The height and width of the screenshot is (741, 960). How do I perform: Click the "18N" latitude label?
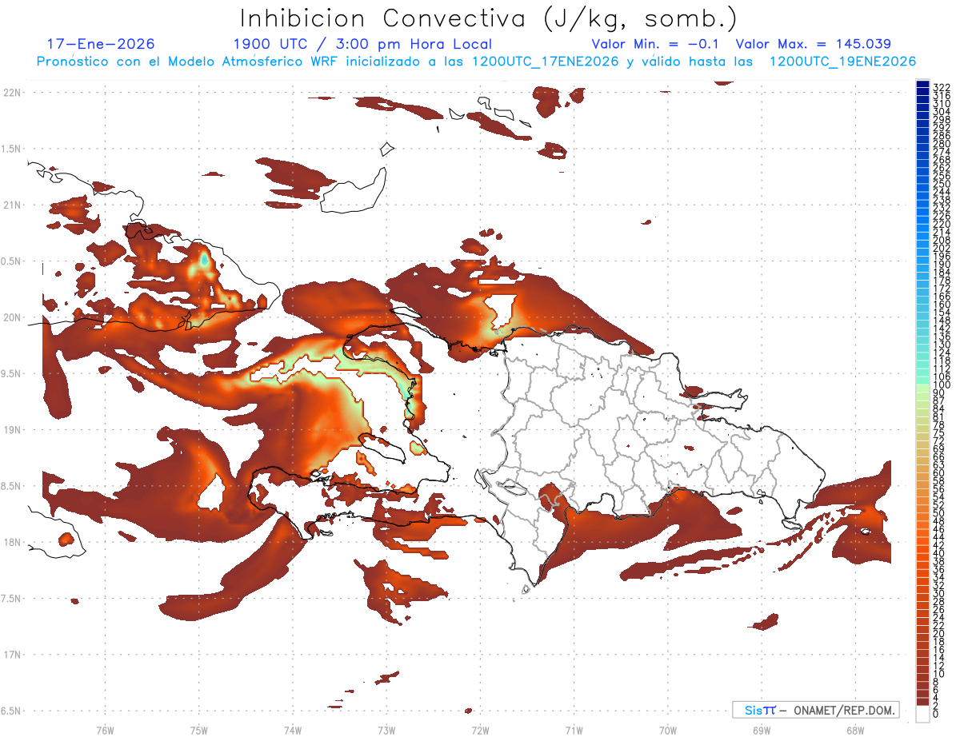click(x=12, y=542)
